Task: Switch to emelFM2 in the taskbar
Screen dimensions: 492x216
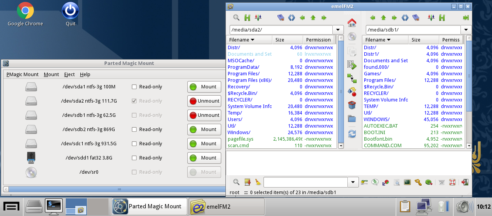Action: (227, 207)
